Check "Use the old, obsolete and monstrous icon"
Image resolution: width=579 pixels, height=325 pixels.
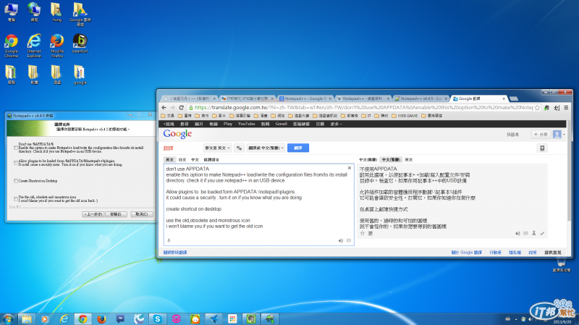pos(15,199)
